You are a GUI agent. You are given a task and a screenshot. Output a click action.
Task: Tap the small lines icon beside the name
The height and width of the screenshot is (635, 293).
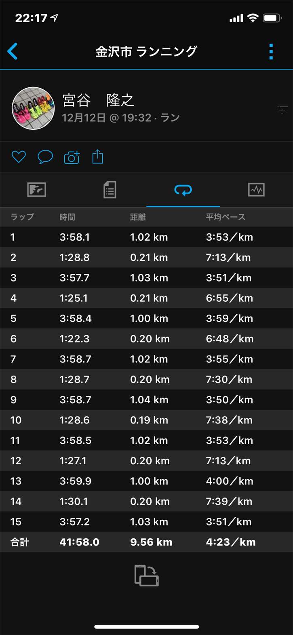click(282, 110)
